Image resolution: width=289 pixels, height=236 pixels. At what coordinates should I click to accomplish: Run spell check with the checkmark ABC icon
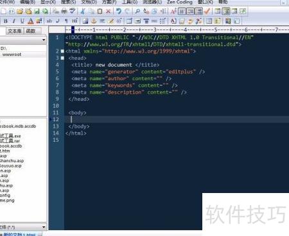tap(73, 11)
